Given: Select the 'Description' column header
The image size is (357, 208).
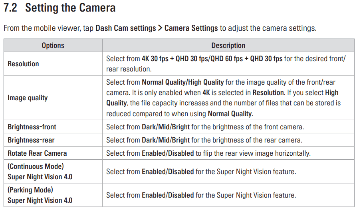Looking at the screenshot, I should click(228, 46).
